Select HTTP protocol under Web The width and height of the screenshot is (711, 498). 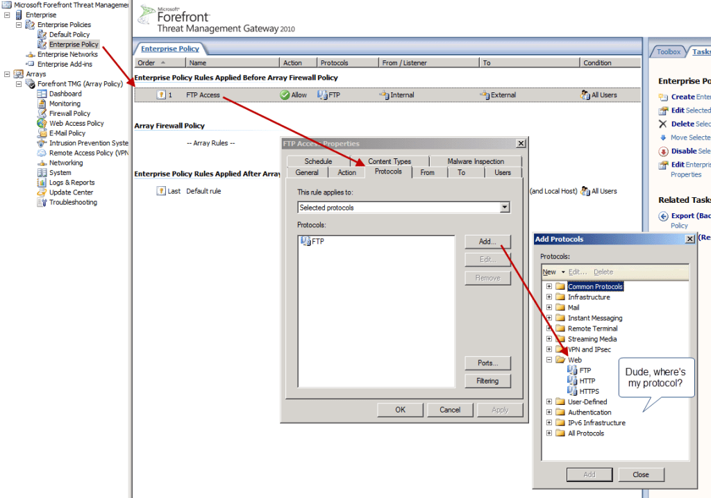point(587,381)
